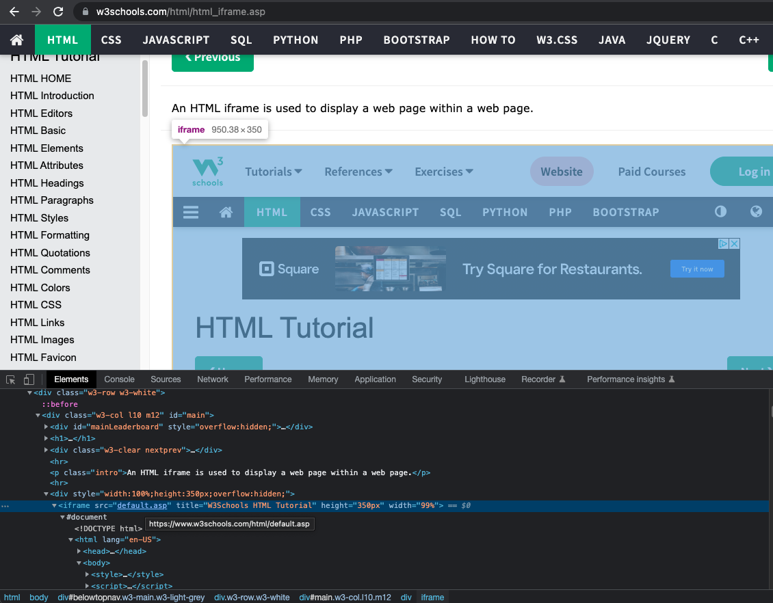Click the Website button in iframe
The width and height of the screenshot is (773, 603).
[562, 172]
